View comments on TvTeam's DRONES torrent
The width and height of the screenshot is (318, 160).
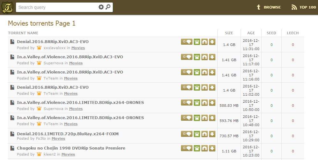point(187,118)
